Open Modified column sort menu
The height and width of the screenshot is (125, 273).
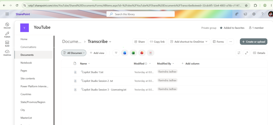(x=150, y=64)
